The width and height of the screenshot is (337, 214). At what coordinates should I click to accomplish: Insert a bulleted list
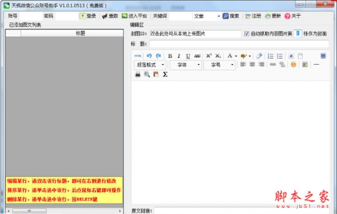point(280,56)
